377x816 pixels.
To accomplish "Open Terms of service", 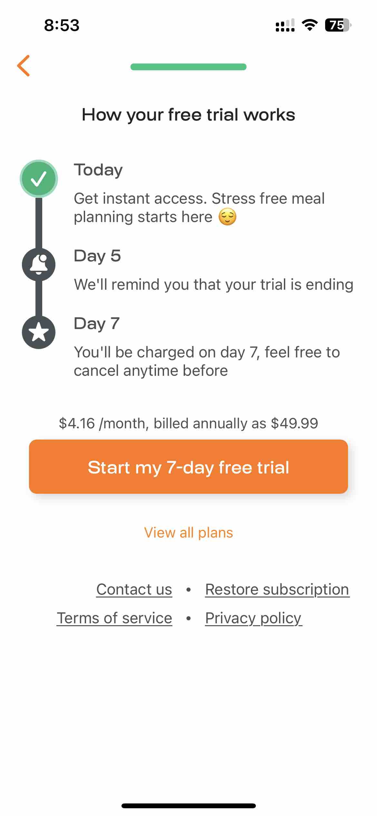I will (114, 618).
